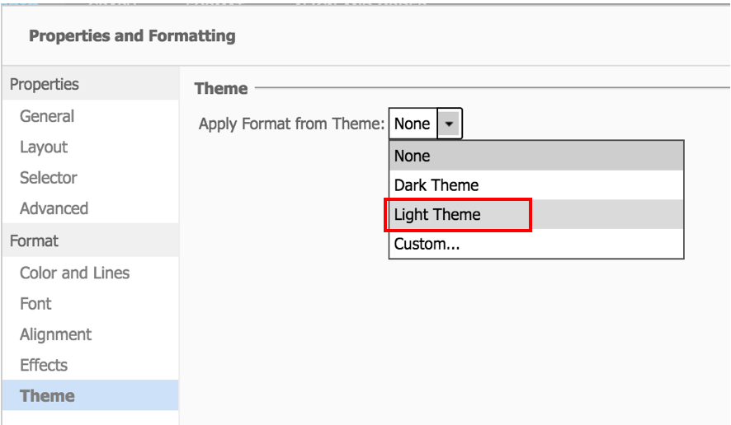Viewport: 731px width, 425px height.
Task: Click the Properties group header
Action: pyautogui.click(x=45, y=84)
